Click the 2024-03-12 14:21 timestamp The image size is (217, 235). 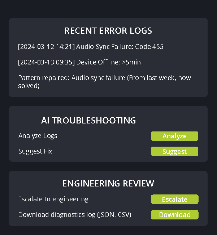46,47
